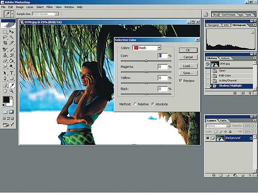Switch to the Actions tab
Screen dimensions: 258x193
[225, 58]
